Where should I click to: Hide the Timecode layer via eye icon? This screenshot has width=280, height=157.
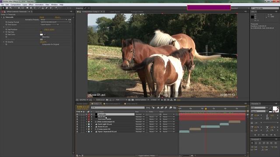[x=77, y=114]
